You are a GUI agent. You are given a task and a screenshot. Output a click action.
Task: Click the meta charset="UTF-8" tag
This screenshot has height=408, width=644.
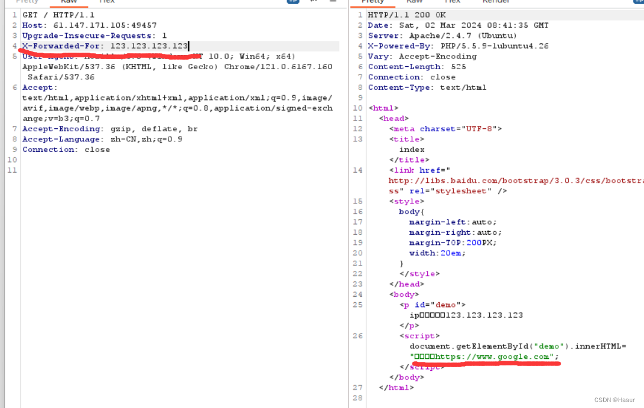tap(445, 128)
